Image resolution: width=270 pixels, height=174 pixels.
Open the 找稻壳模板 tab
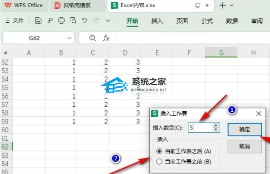(x=78, y=5)
